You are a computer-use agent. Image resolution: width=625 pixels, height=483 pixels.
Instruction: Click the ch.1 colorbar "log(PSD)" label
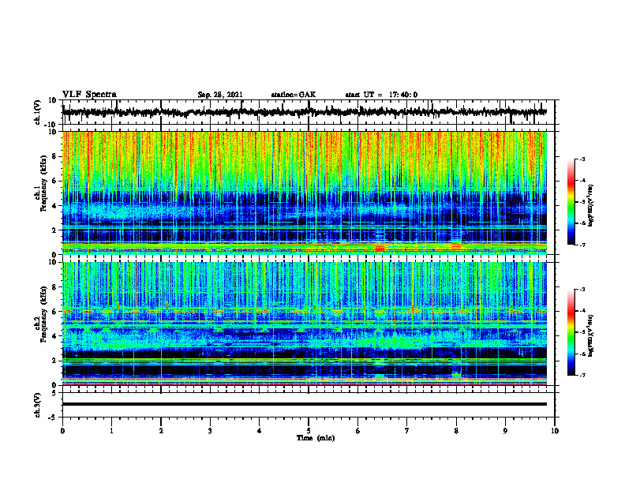click(590, 205)
